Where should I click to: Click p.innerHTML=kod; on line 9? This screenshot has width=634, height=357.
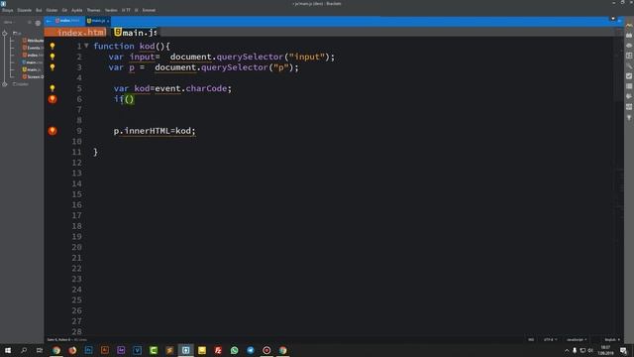coord(155,131)
